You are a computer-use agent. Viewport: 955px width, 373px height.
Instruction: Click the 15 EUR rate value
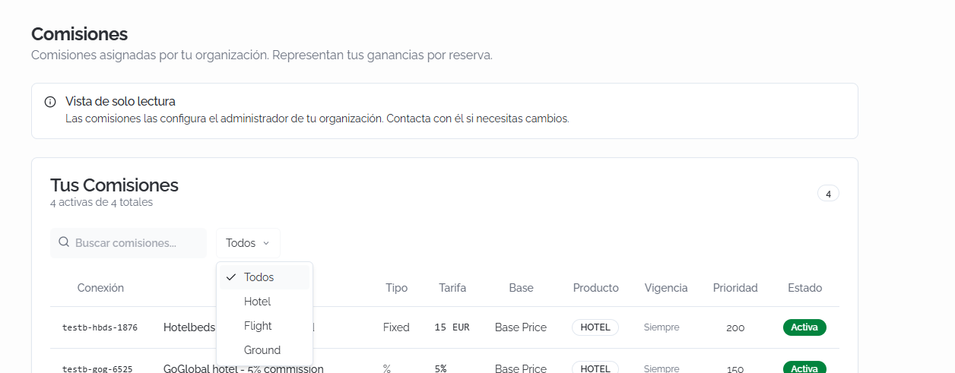[452, 327]
